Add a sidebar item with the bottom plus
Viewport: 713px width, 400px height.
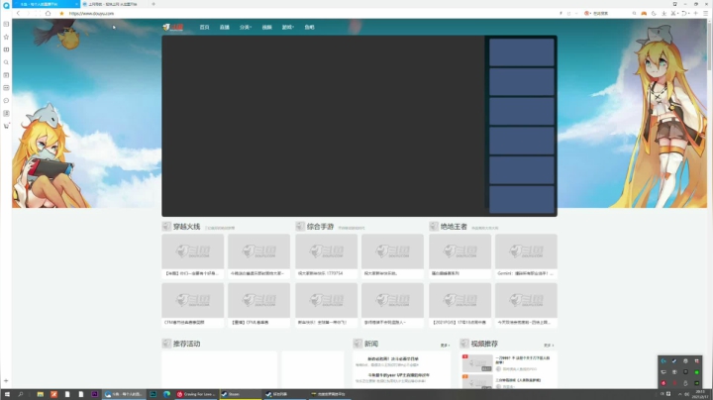point(6,381)
